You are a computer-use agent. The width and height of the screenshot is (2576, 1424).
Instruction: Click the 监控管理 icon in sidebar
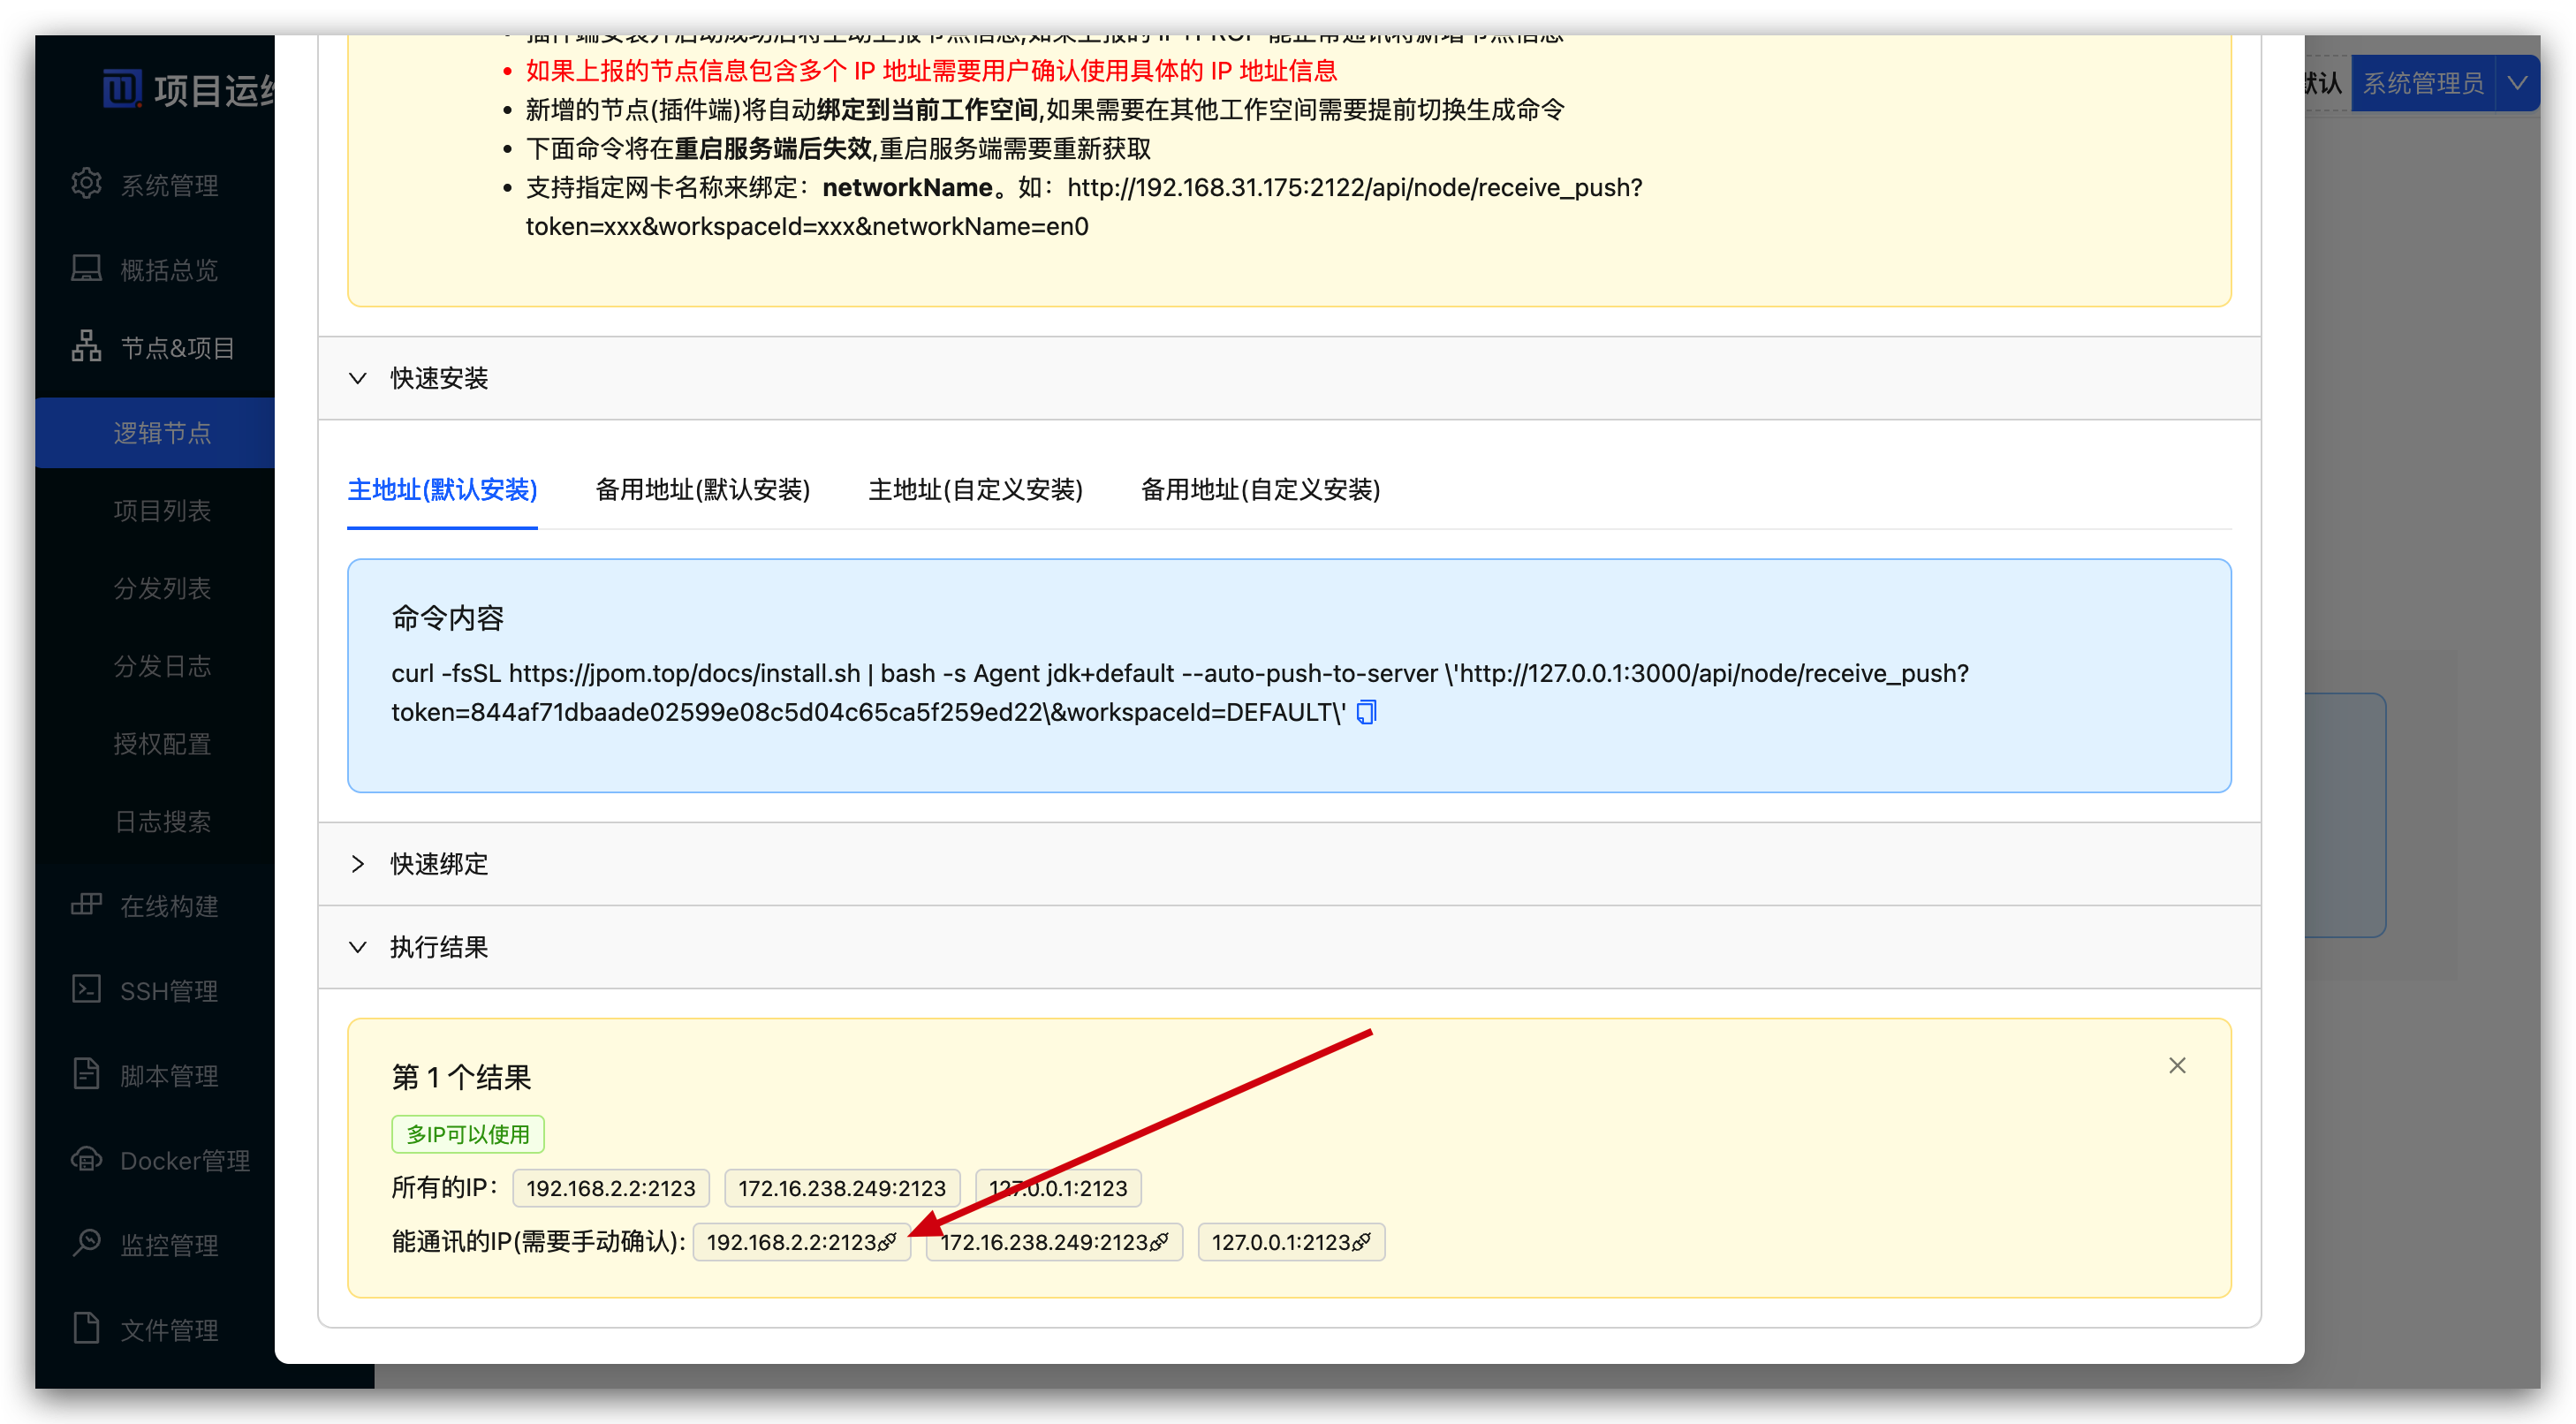click(87, 1244)
